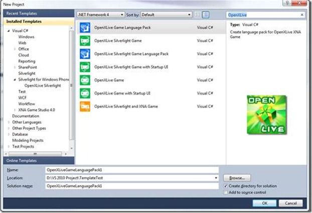Open the Installed Templates section
The width and height of the screenshot is (312, 213).
click(39, 21)
